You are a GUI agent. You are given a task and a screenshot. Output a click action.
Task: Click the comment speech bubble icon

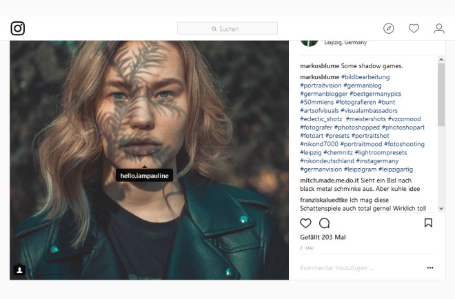(x=325, y=223)
